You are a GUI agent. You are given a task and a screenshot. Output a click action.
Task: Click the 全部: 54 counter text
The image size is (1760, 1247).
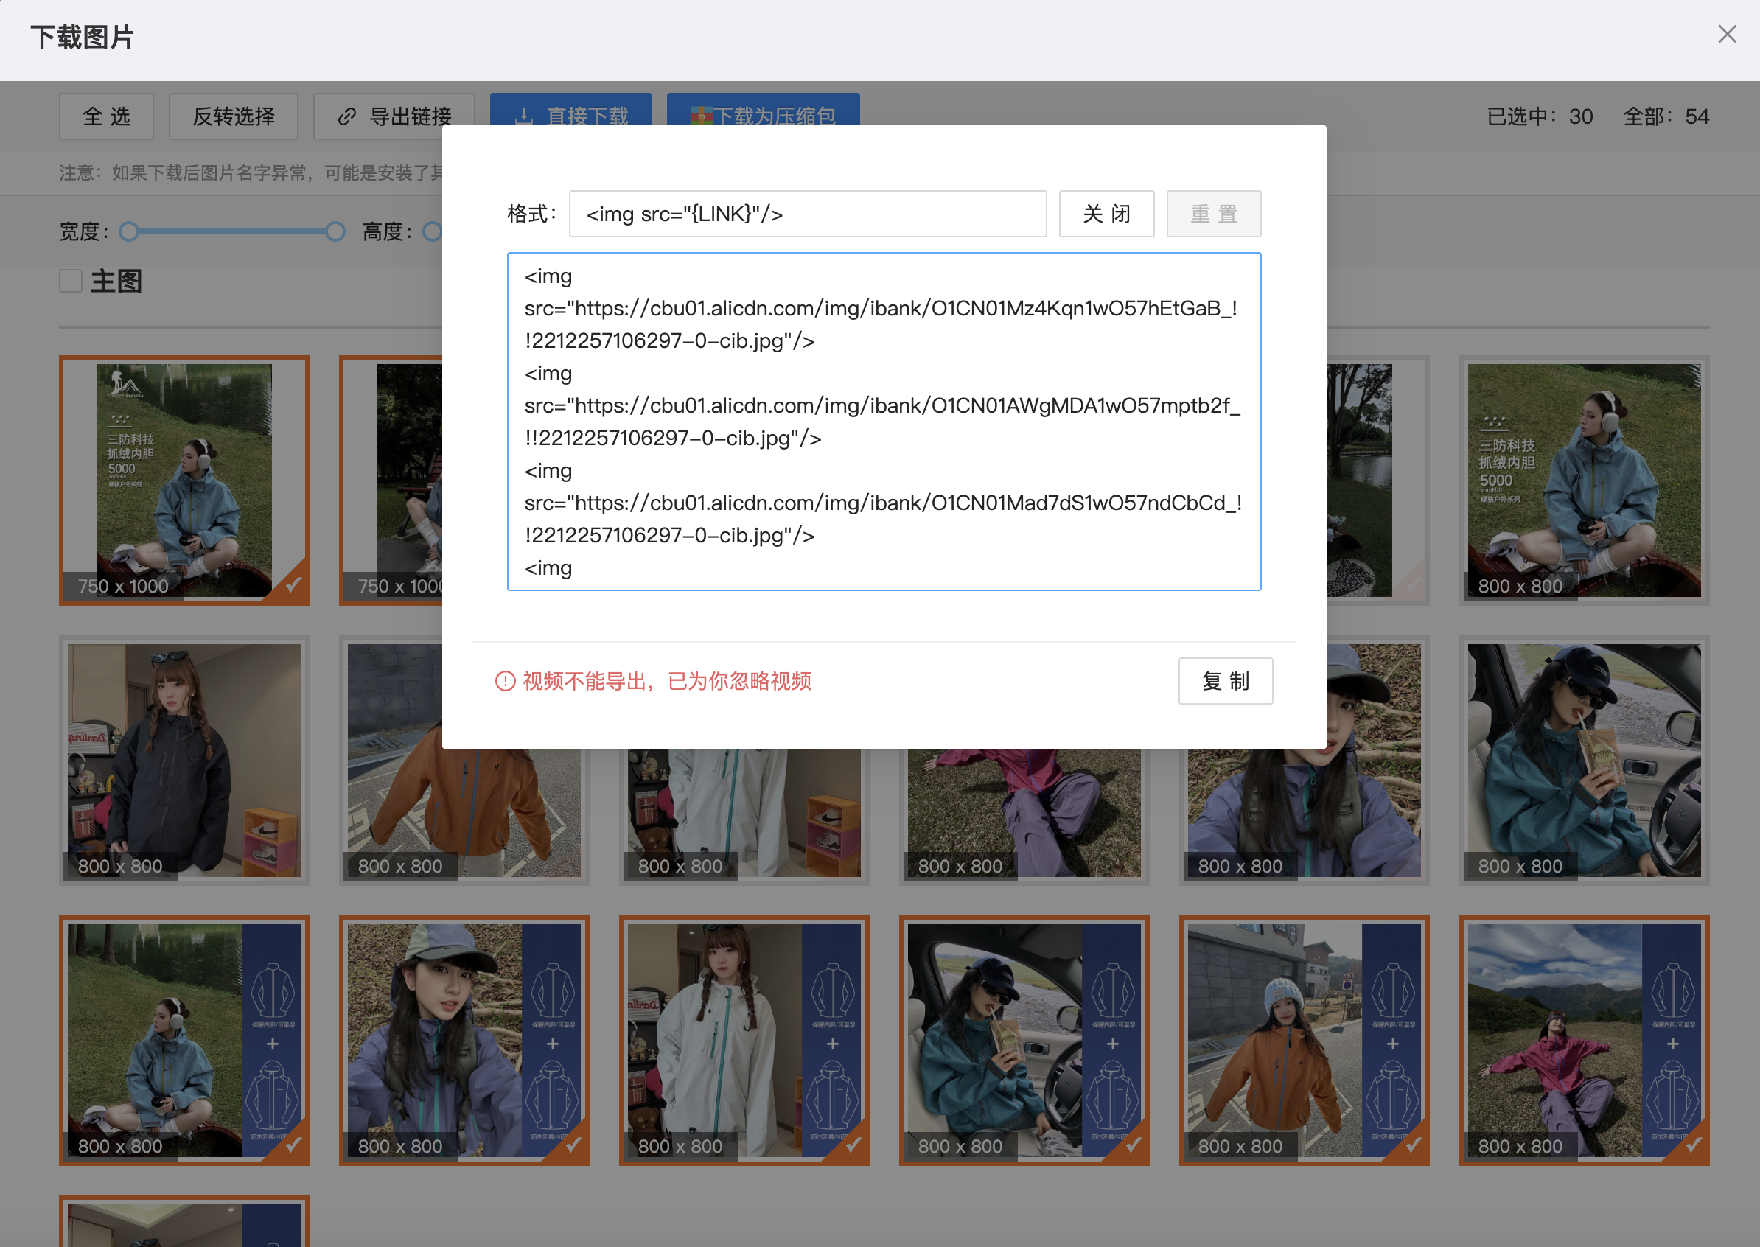tap(1666, 116)
